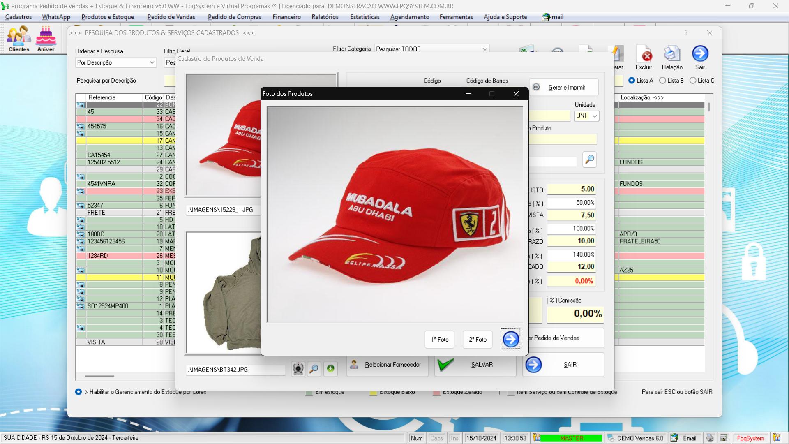The image size is (789, 444).
Task: Click the 0,00% Comissão field
Action: [x=575, y=314]
